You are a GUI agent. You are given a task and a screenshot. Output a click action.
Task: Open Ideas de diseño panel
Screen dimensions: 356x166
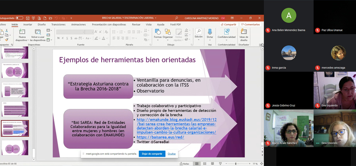(244, 32)
